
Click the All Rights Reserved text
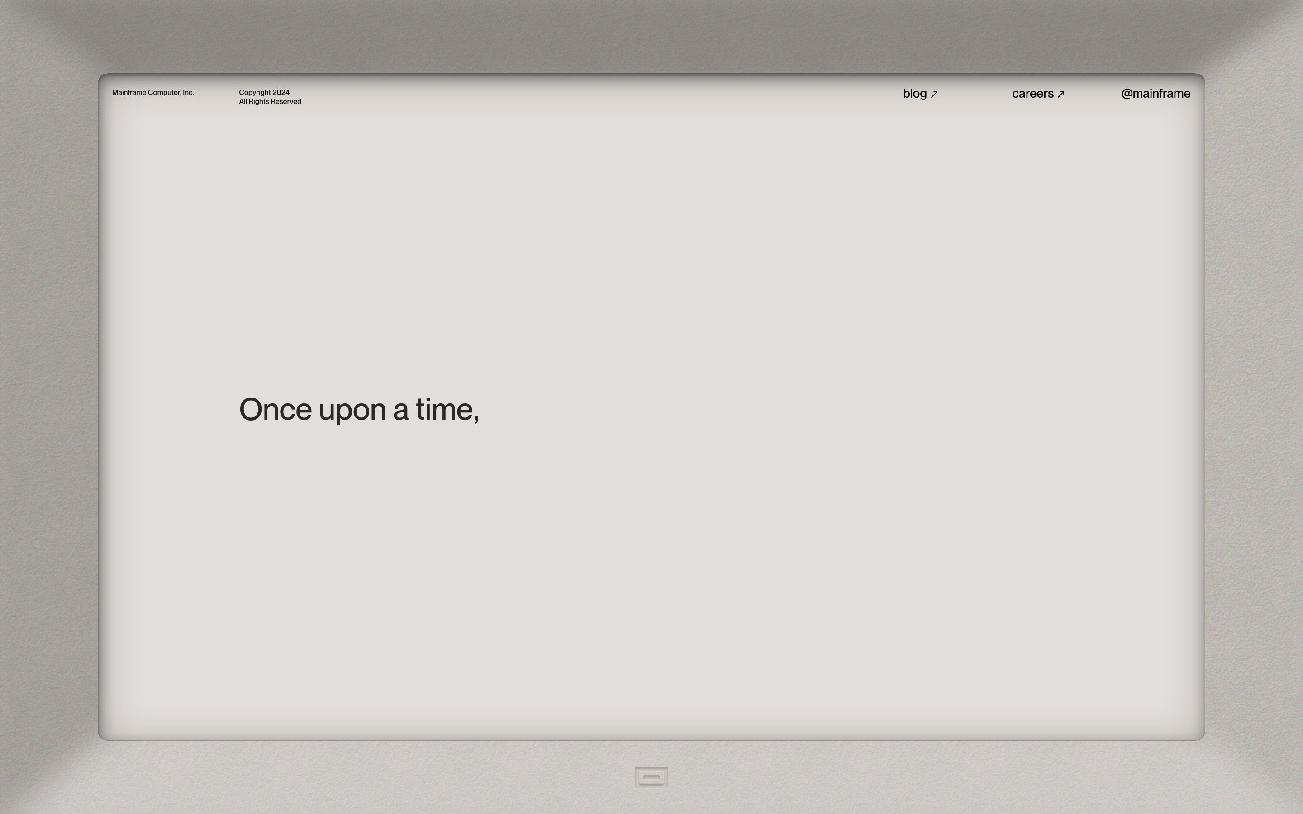(x=270, y=101)
